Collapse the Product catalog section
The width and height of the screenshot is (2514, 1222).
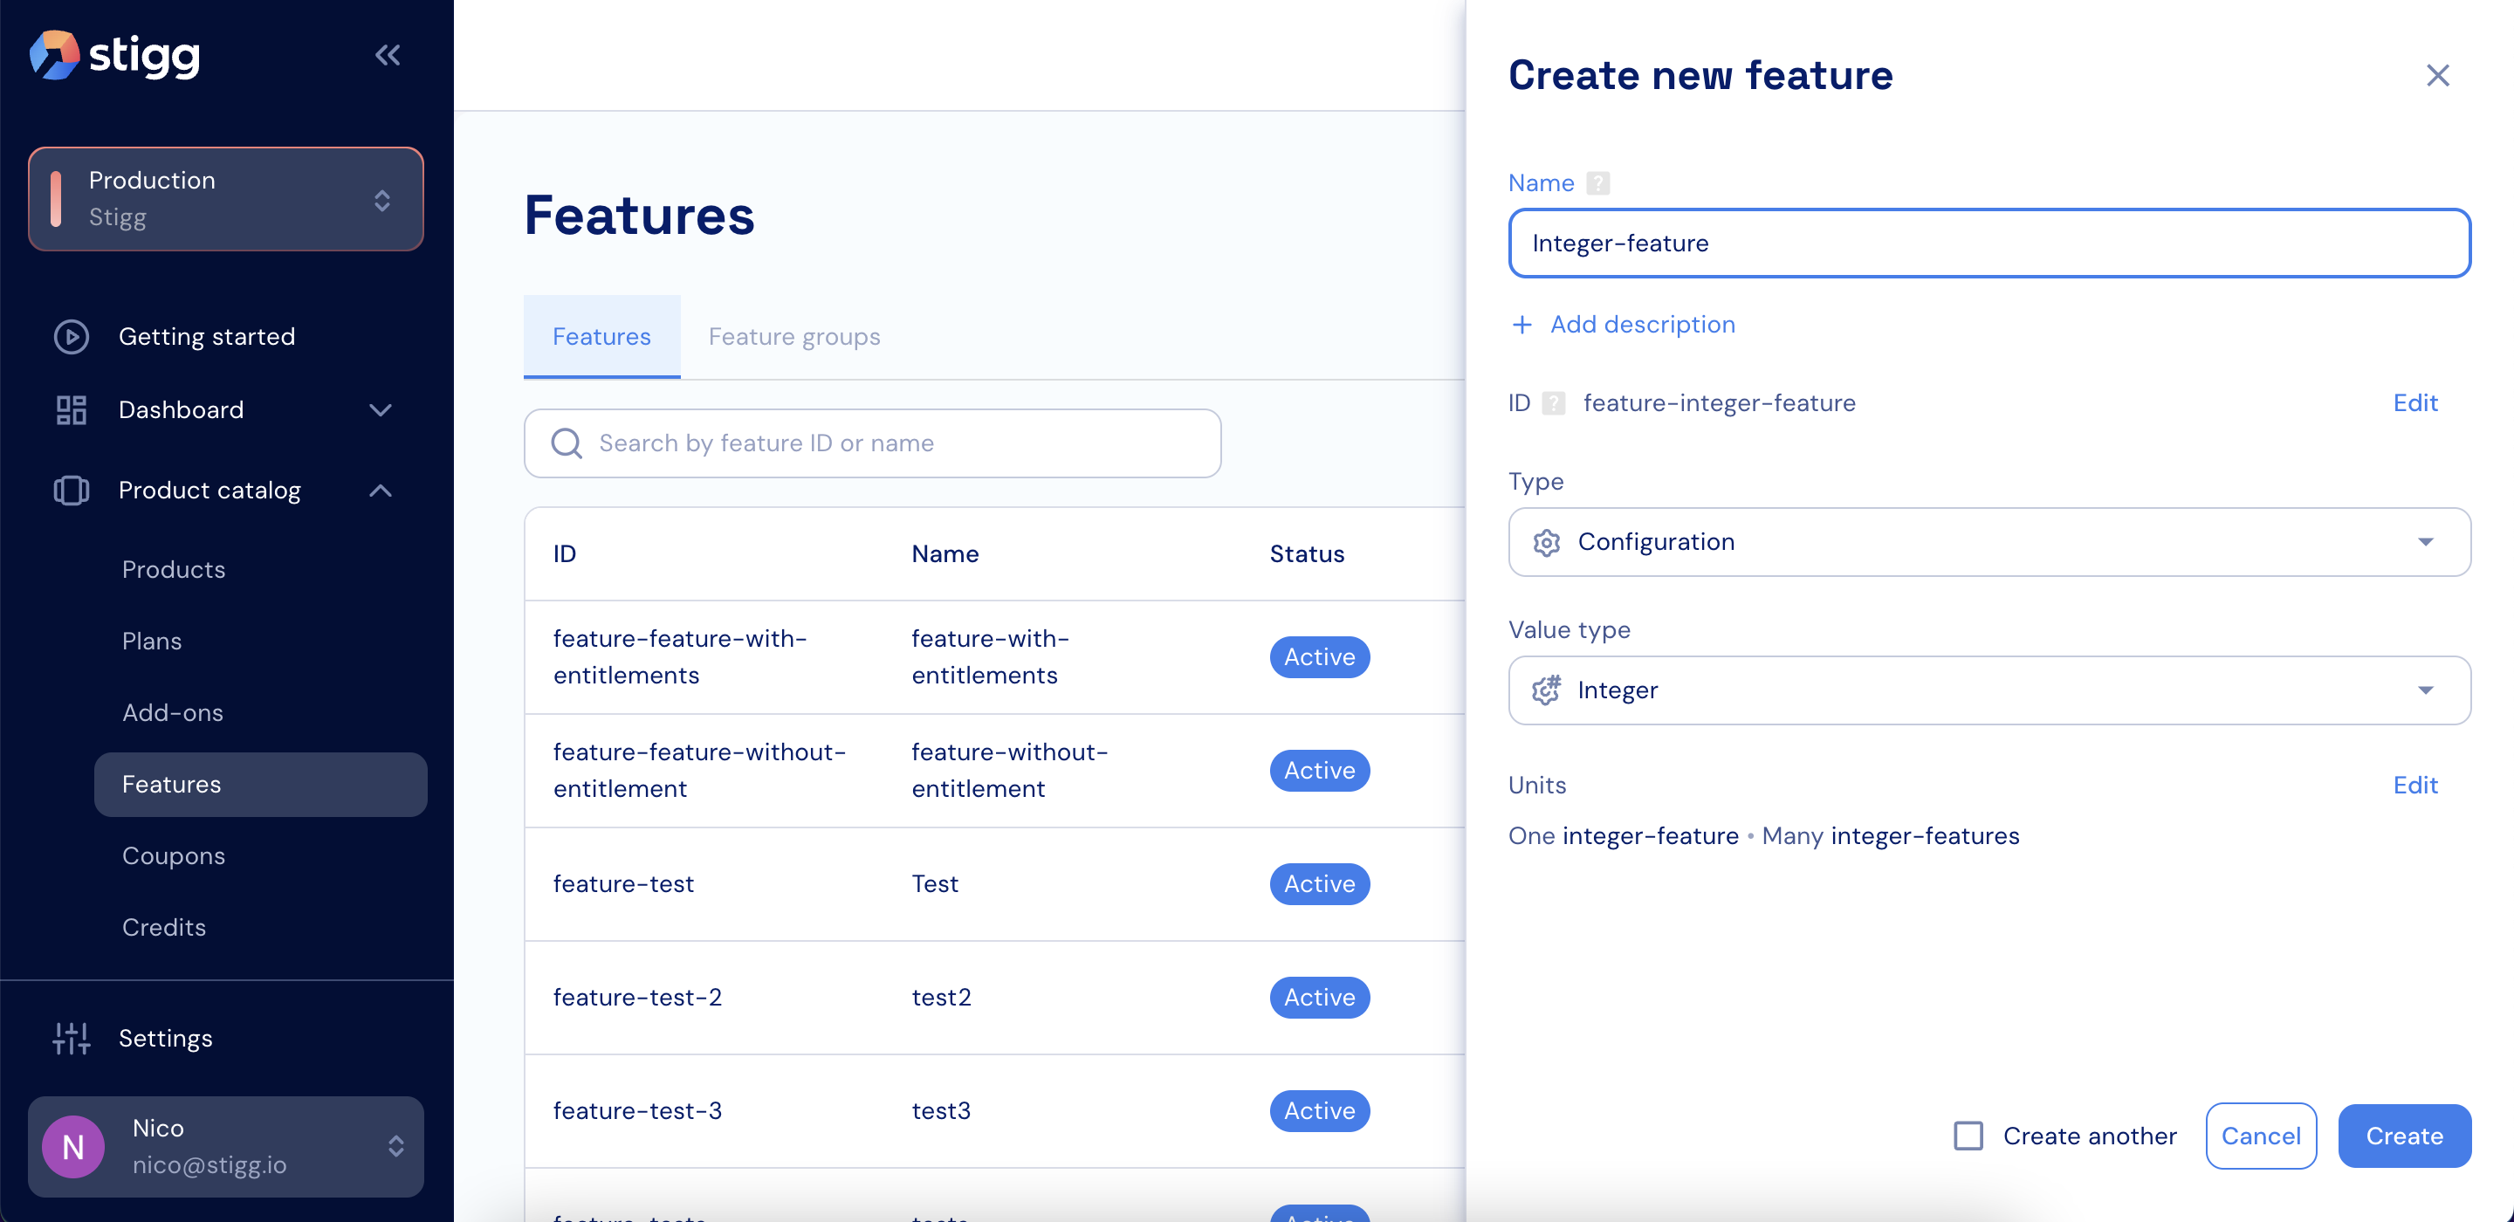pos(380,491)
